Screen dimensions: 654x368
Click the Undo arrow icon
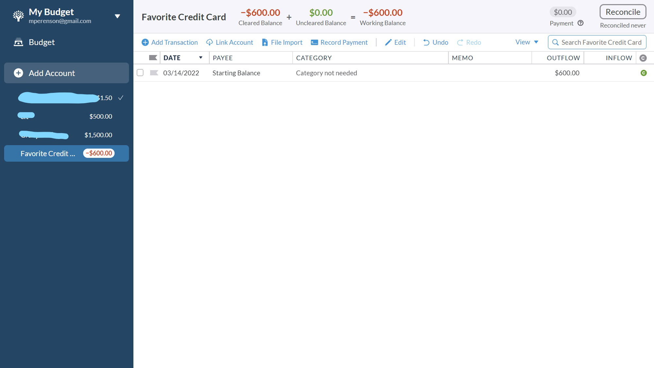(426, 43)
